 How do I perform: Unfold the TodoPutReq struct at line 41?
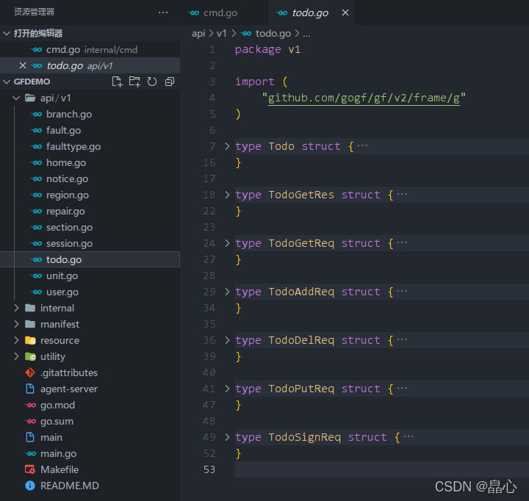(x=227, y=389)
